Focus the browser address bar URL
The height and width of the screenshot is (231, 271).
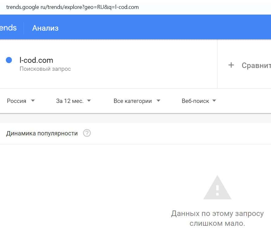click(x=72, y=7)
